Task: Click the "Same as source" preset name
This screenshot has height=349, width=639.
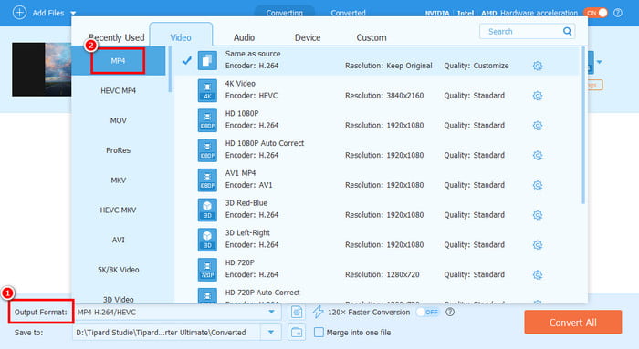Action: [253, 54]
